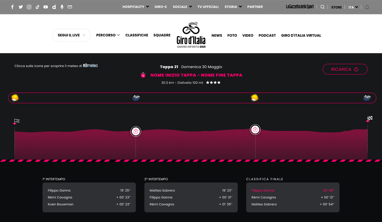This screenshot has height=222, width=382.
Task: Expand the Hospitality dropdown
Action: [x=136, y=7]
